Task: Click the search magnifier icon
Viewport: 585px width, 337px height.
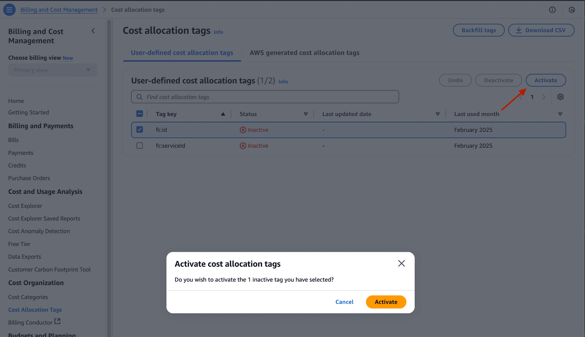Action: tap(139, 97)
